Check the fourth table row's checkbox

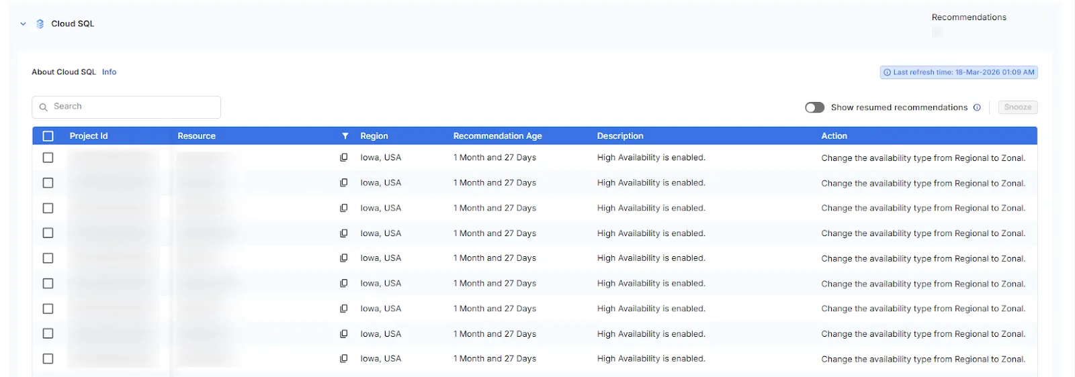click(x=48, y=233)
